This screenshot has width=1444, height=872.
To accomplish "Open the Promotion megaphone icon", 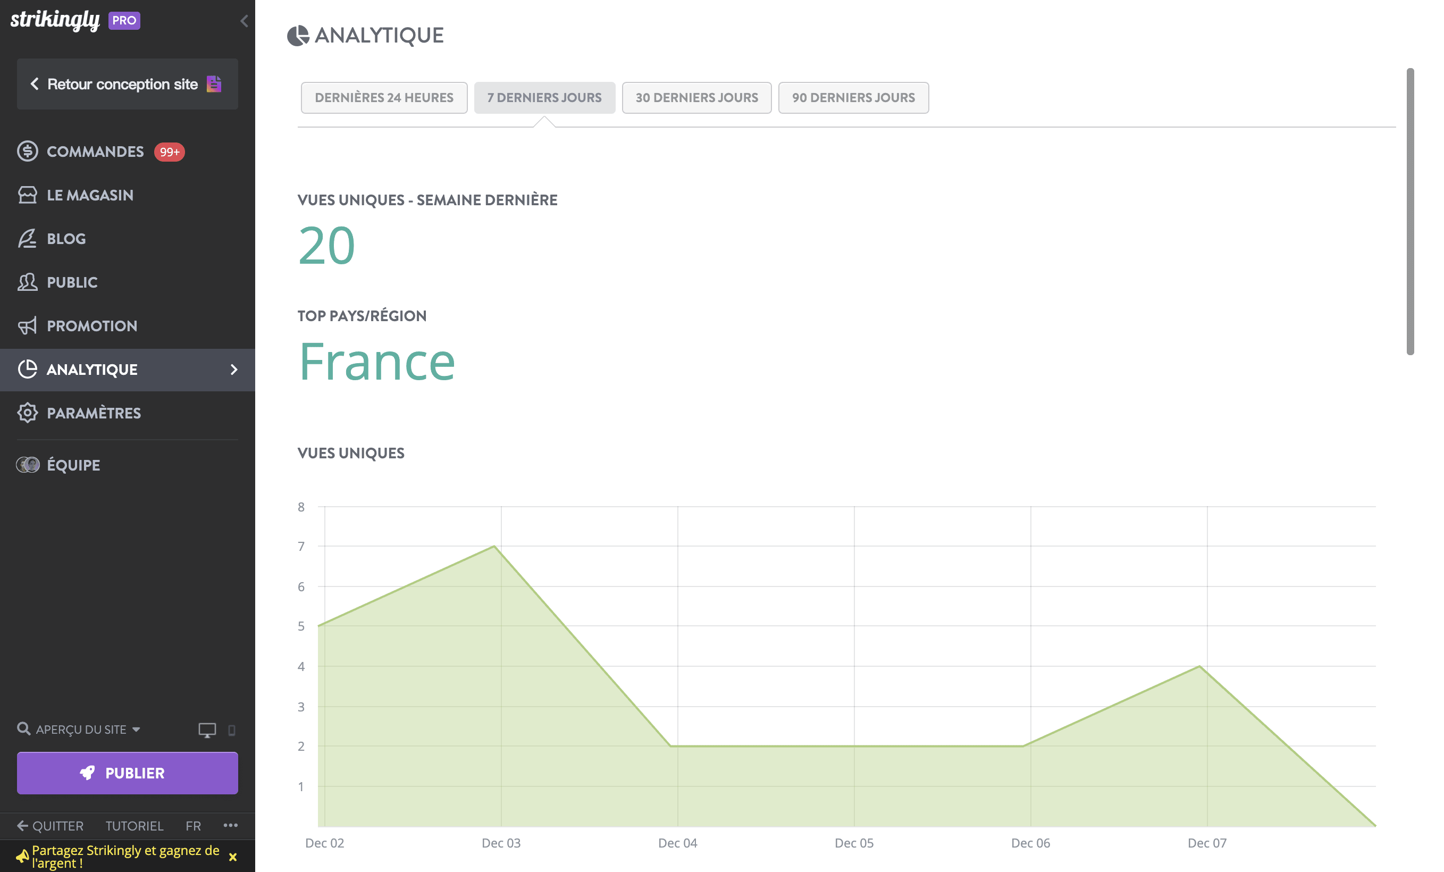I will [x=27, y=326].
